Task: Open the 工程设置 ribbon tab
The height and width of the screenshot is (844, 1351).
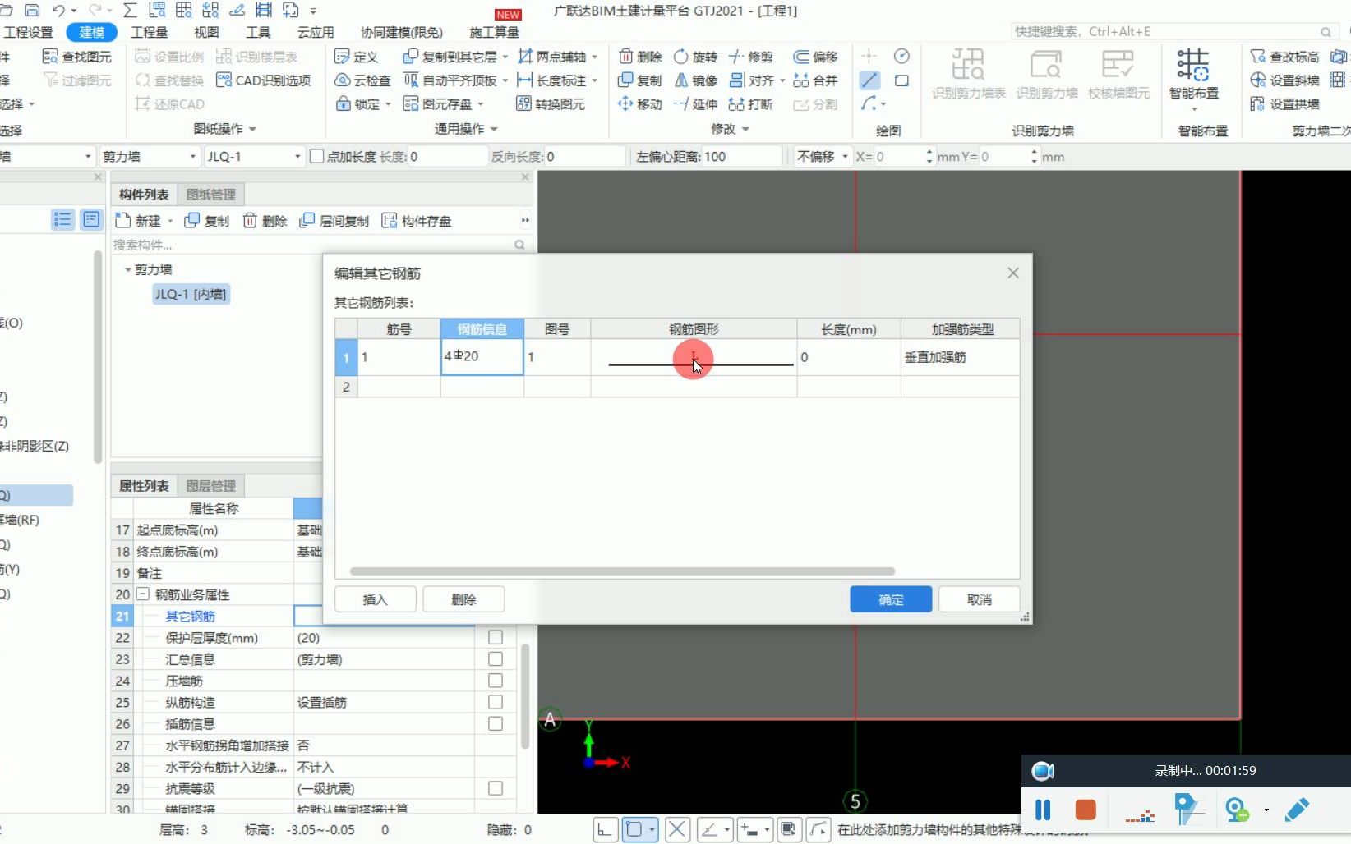Action: point(28,32)
